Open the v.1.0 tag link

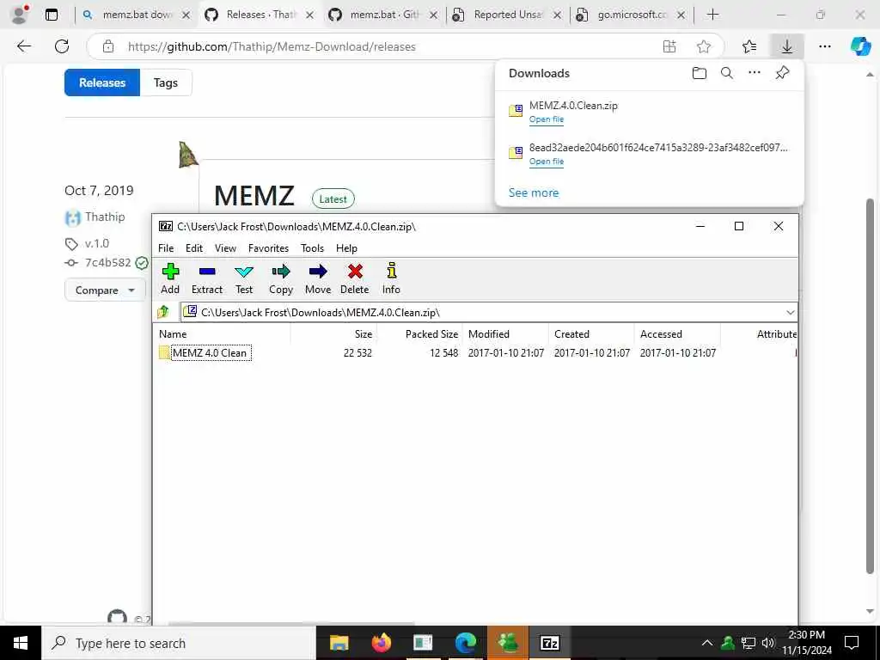click(x=97, y=243)
